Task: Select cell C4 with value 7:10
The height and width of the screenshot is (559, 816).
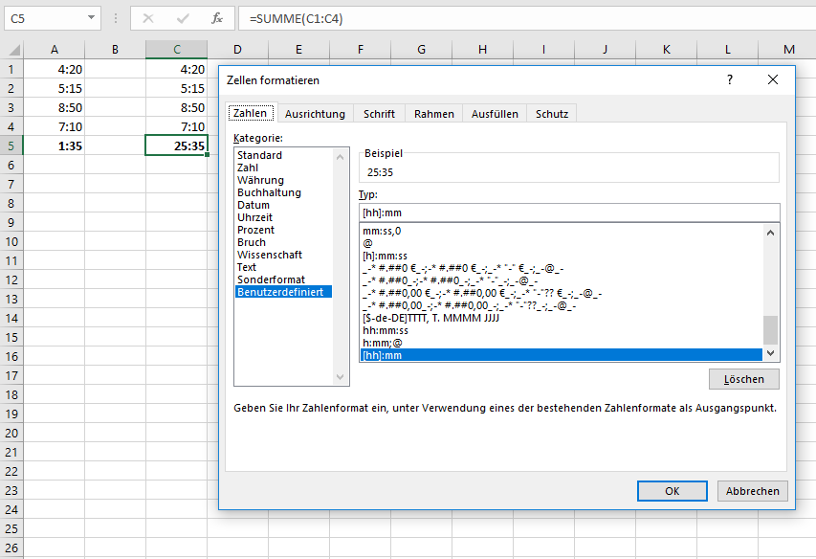Action: click(176, 127)
